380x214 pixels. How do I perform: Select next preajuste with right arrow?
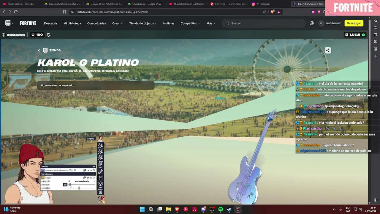pos(94,181)
